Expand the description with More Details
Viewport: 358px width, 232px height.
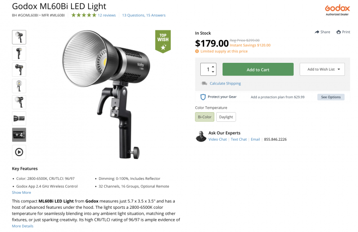coord(23,226)
